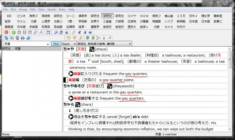Select the 新明解 dictionary button
The image size is (235, 140).
click(181, 21)
